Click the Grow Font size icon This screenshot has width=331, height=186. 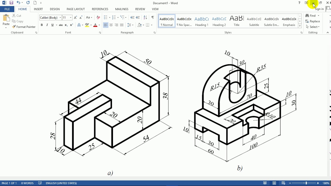[76, 18]
